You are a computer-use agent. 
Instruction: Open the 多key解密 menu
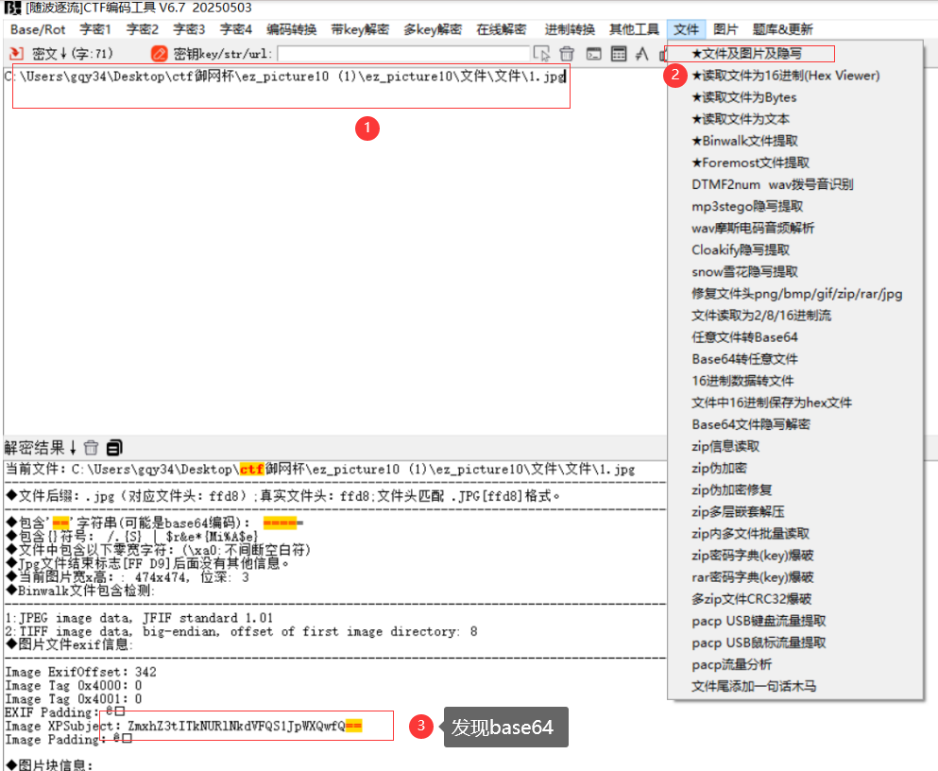pyautogui.click(x=433, y=29)
